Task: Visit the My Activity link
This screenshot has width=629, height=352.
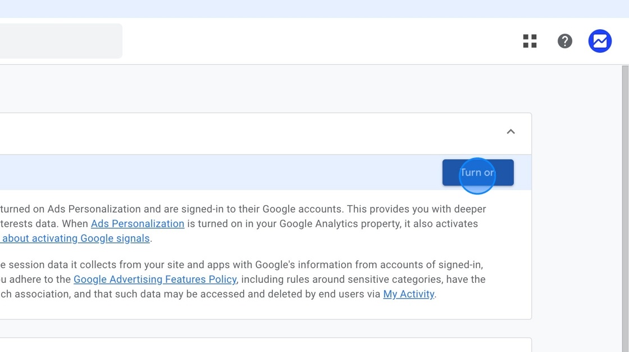Action: 408,294
